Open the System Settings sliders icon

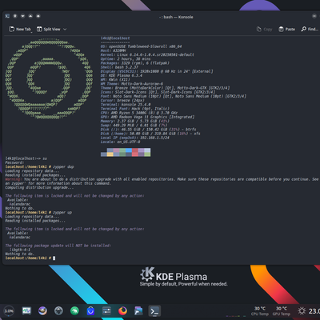pos(106,310)
